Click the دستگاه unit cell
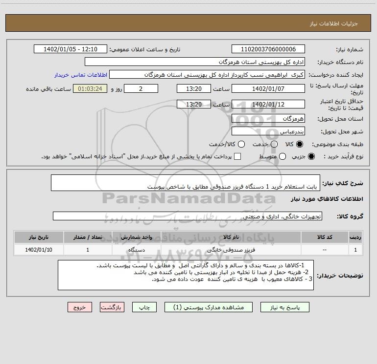 pyautogui.click(x=136, y=250)
